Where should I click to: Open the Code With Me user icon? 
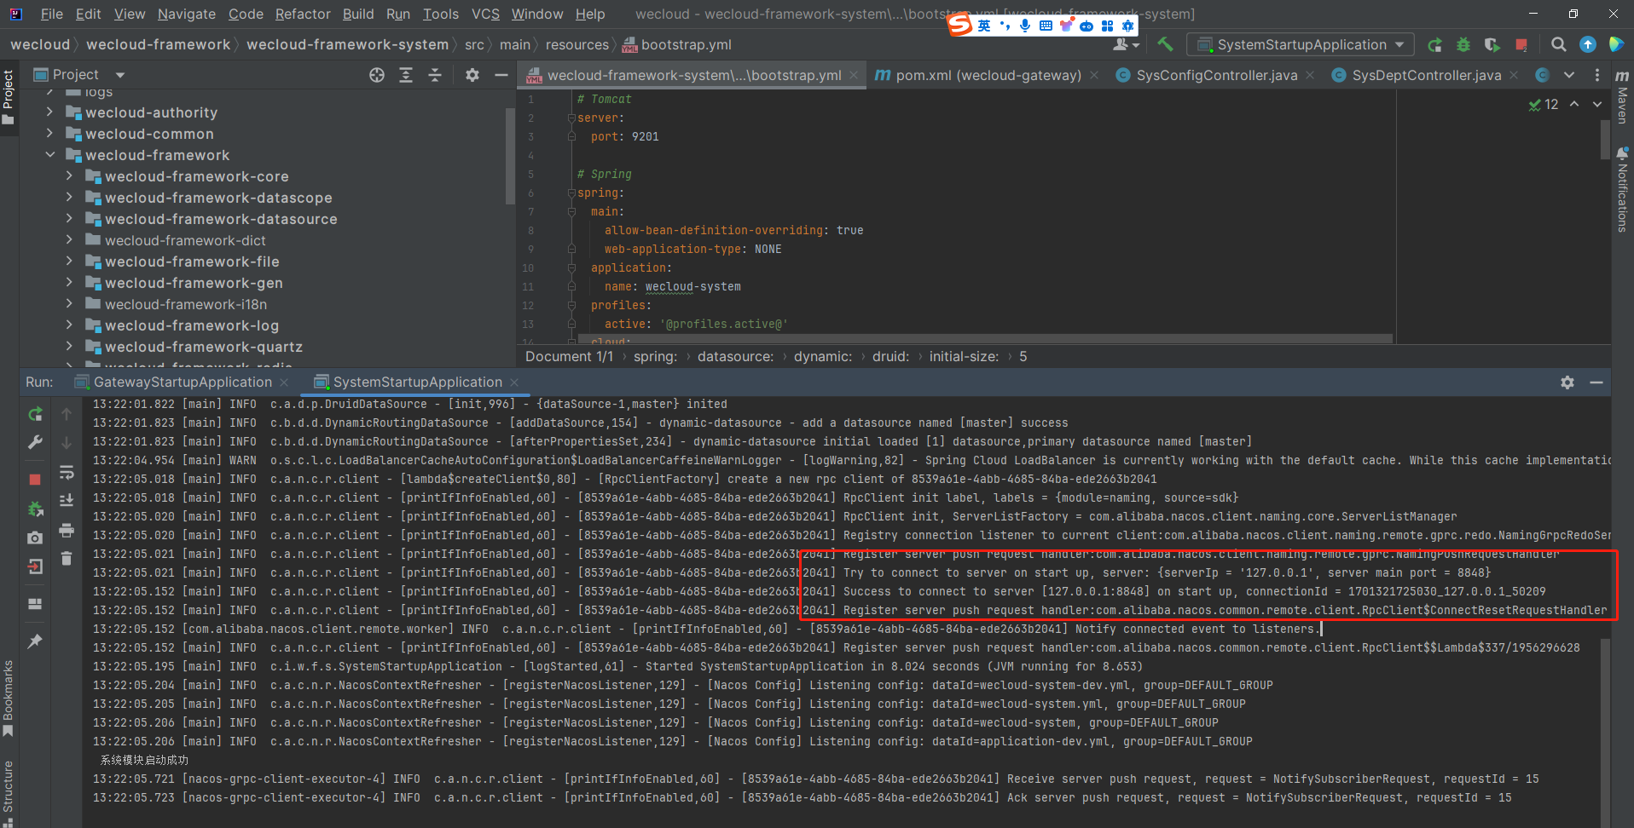coord(1126,44)
